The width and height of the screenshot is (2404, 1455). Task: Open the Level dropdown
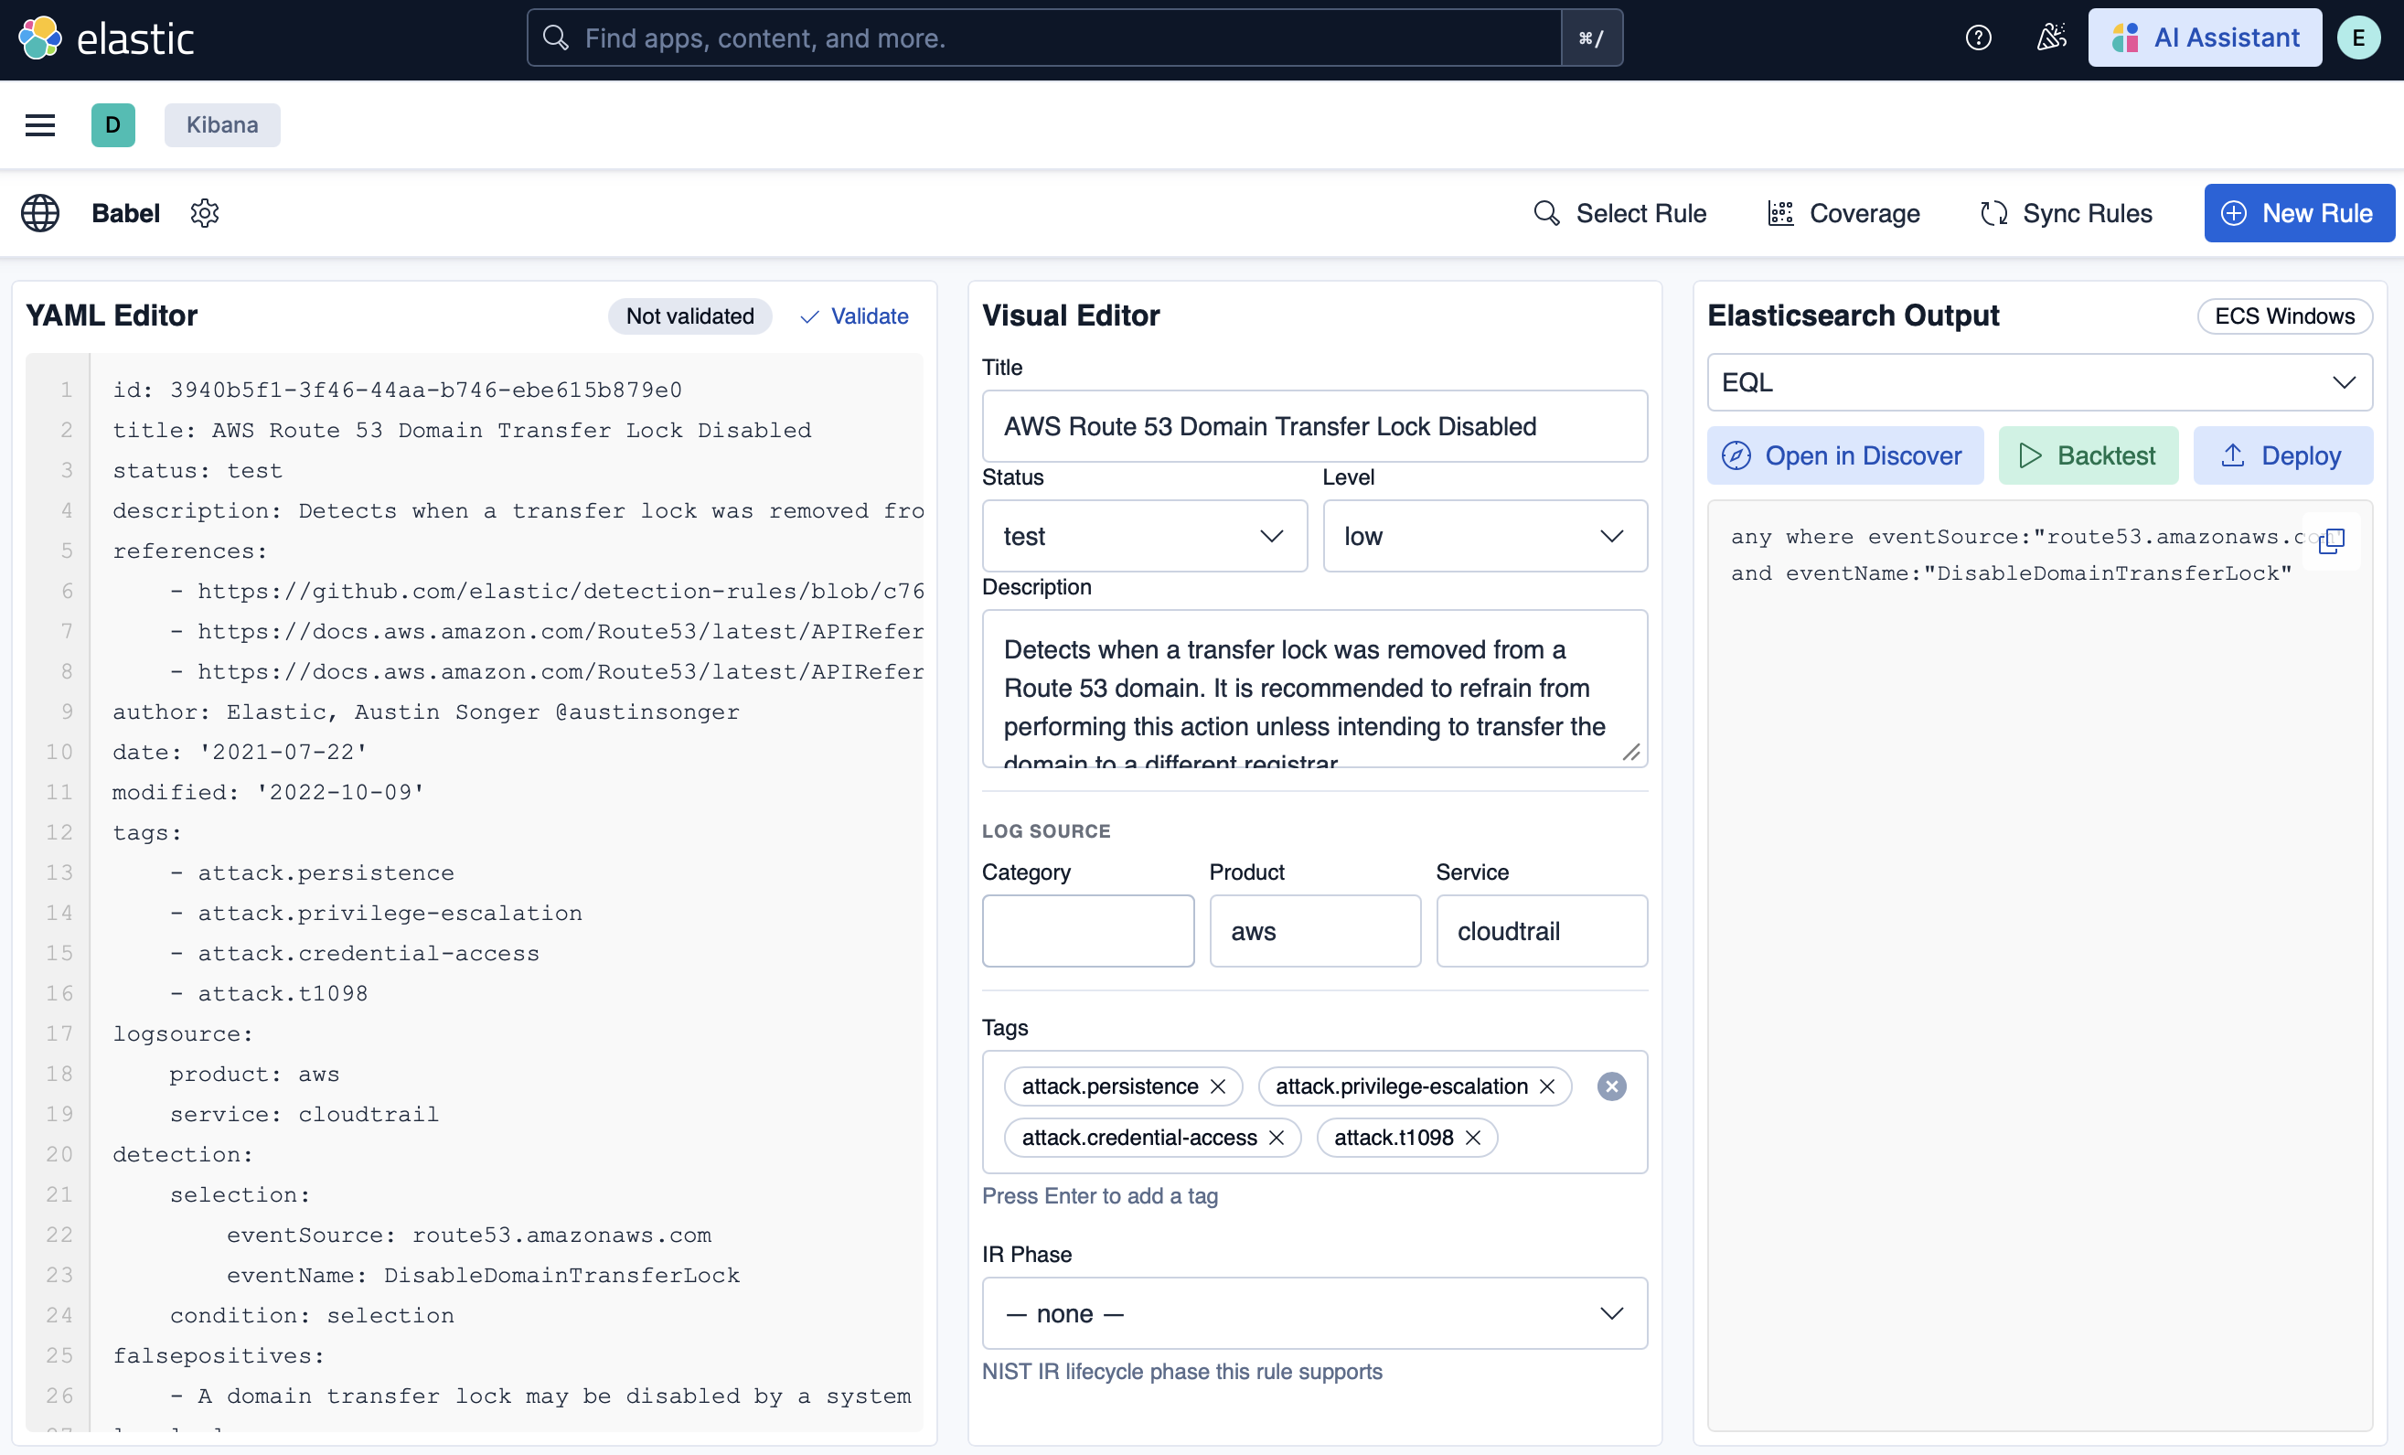[x=1485, y=536]
